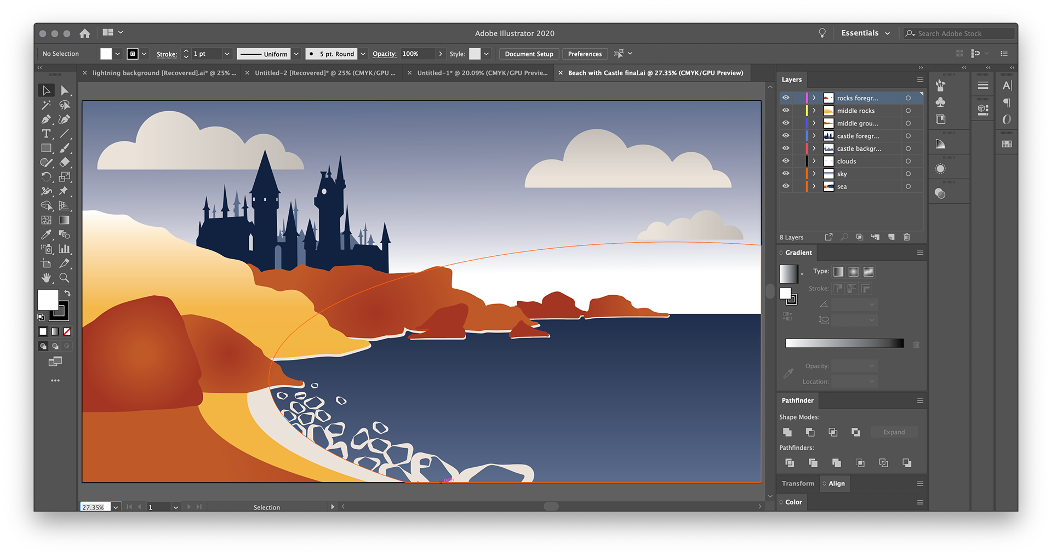The width and height of the screenshot is (1052, 556).
Task: Switch to Untitled-1 document tab
Action: tap(482, 73)
